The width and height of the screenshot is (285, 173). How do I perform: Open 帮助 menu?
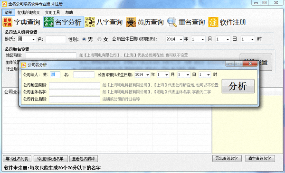69,12
